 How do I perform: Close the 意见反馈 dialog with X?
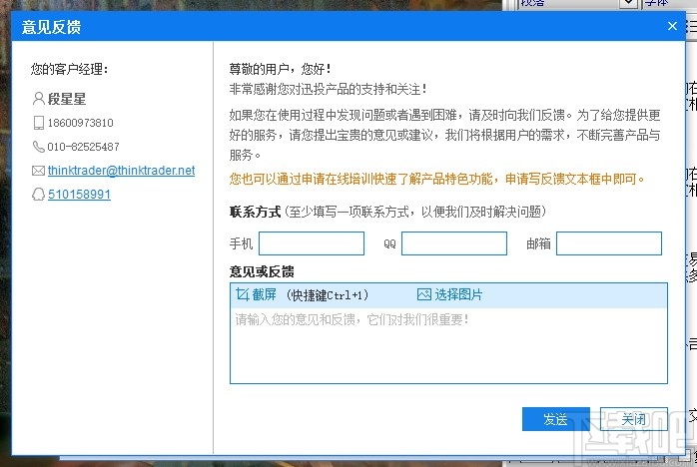coord(672,26)
